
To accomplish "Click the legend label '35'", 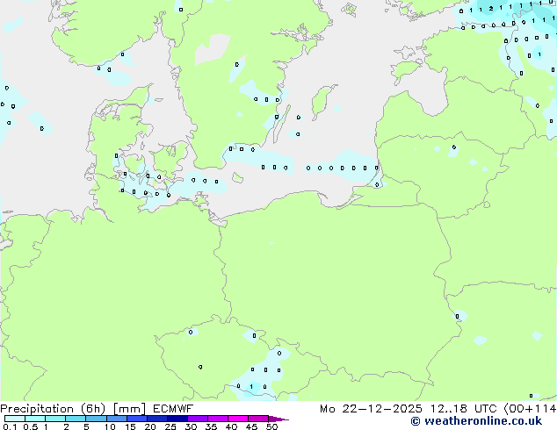I will 211,426.
